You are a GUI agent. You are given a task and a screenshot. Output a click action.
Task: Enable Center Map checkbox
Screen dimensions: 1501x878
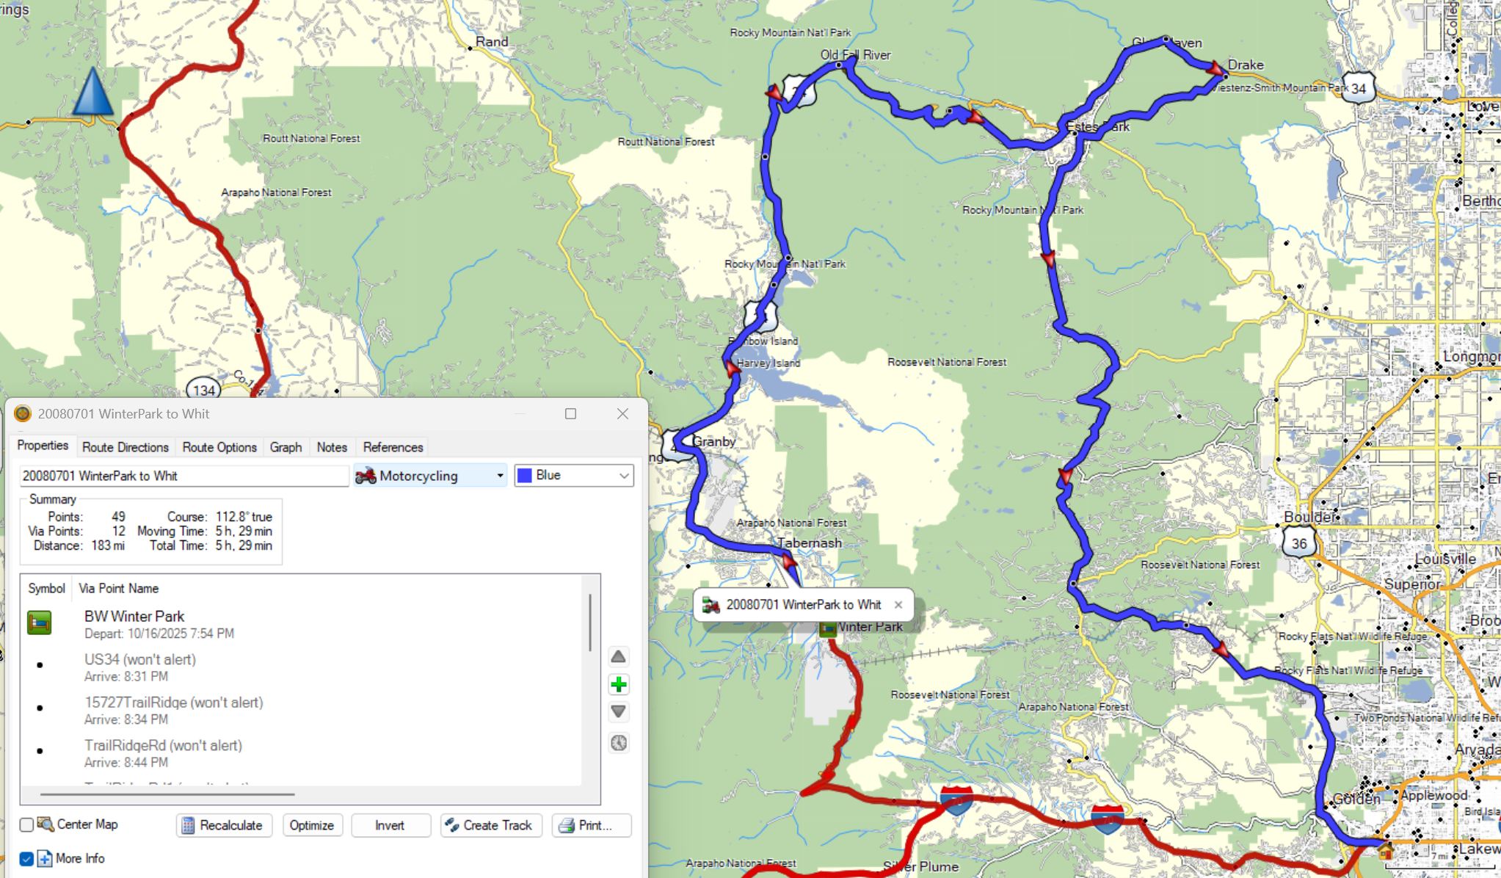pos(27,825)
